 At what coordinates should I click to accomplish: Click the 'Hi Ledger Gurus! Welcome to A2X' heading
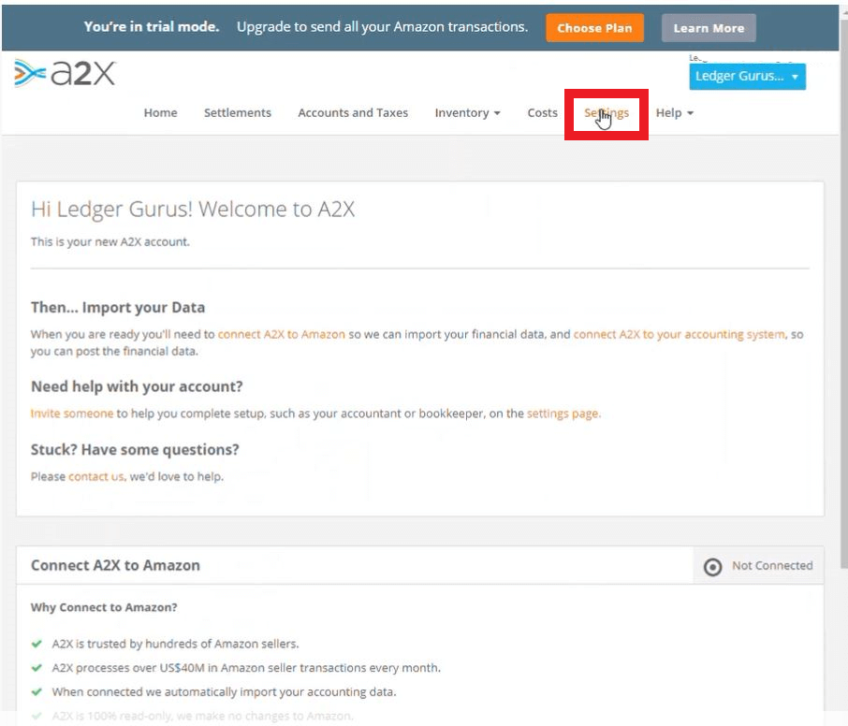pos(193,210)
